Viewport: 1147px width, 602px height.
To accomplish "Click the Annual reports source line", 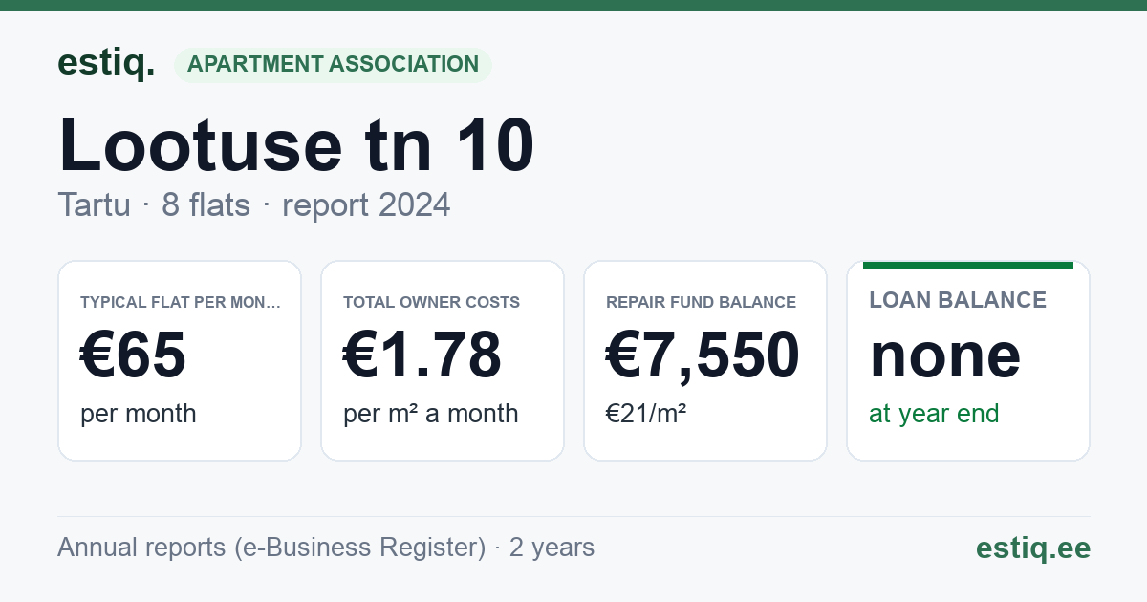I will click(x=326, y=548).
